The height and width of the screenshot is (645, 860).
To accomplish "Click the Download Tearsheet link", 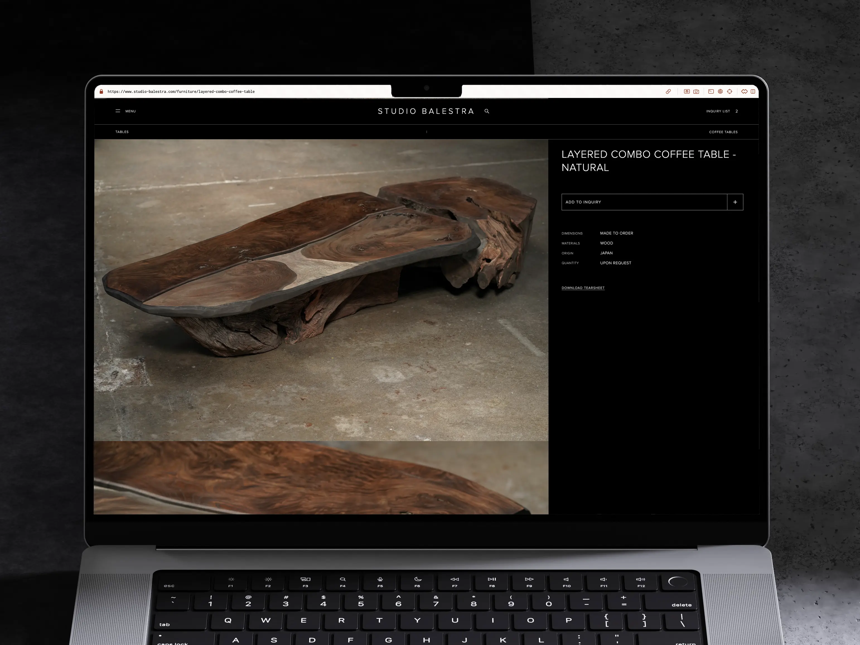I will pyautogui.click(x=583, y=288).
